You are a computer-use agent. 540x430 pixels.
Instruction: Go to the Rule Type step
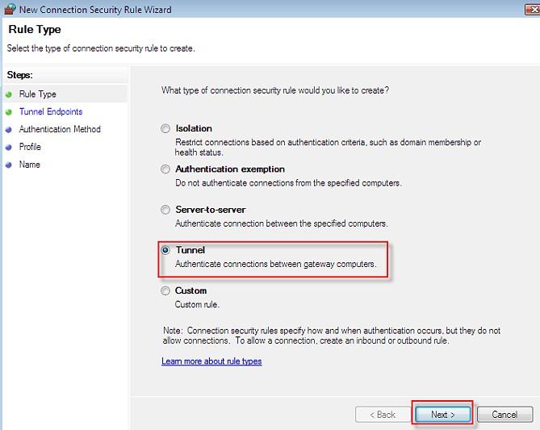click(x=37, y=94)
